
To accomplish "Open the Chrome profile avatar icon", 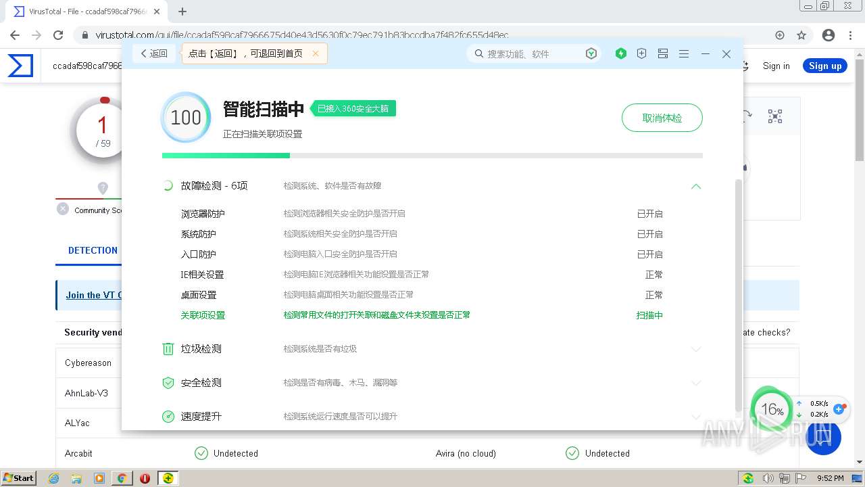I will pyautogui.click(x=829, y=35).
